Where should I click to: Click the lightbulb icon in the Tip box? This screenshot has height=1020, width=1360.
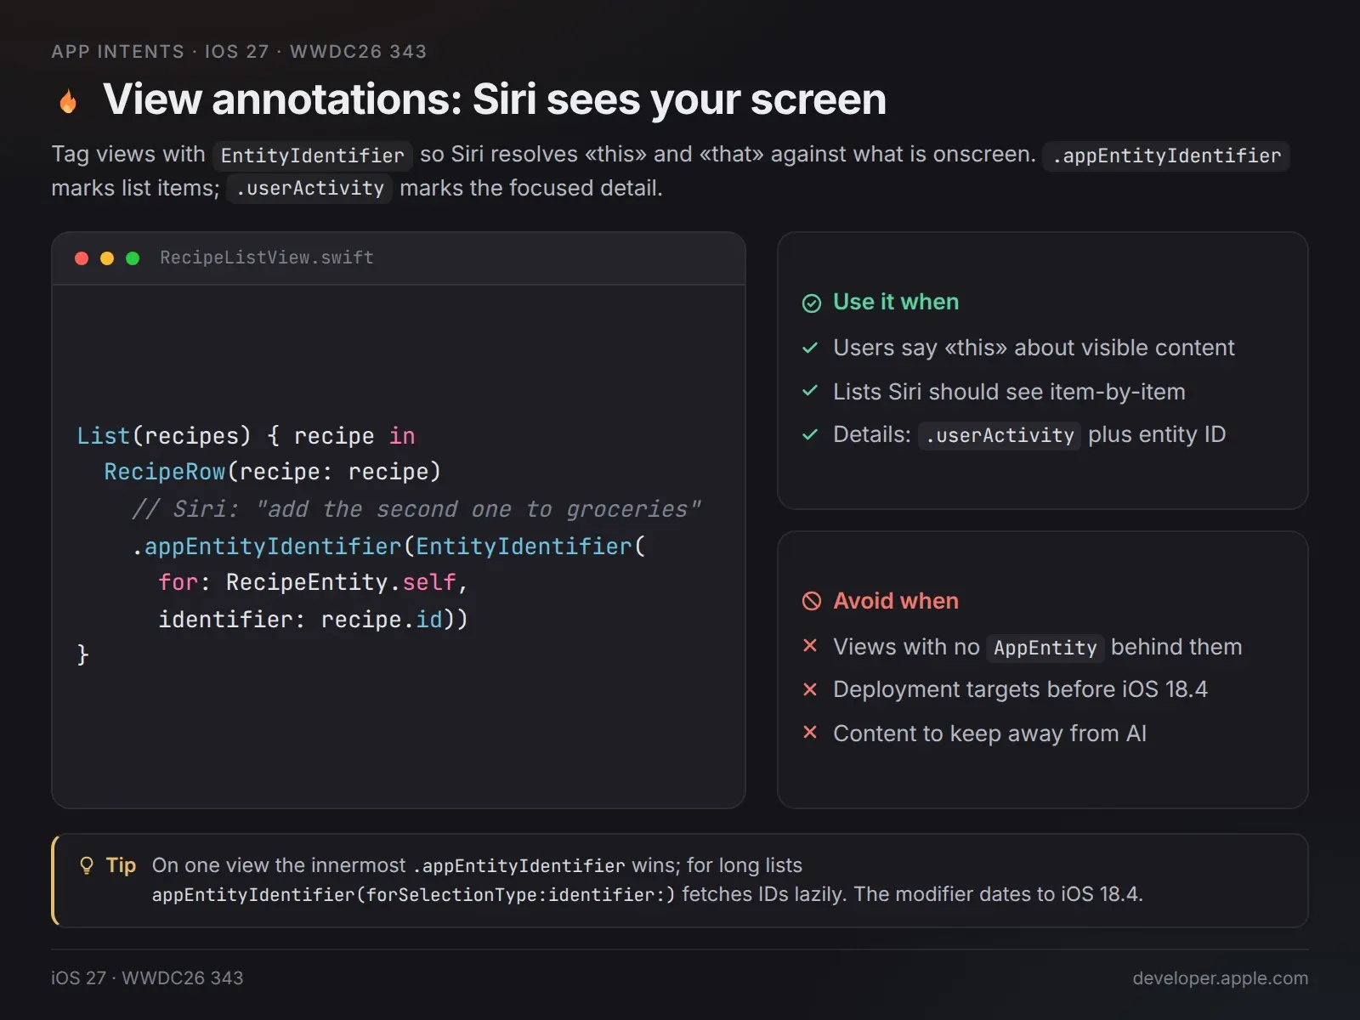point(87,865)
